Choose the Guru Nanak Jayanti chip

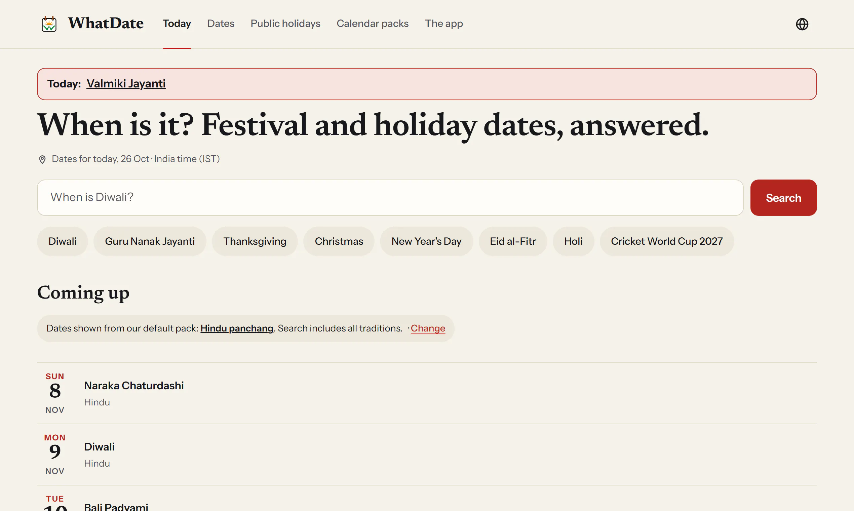click(150, 241)
